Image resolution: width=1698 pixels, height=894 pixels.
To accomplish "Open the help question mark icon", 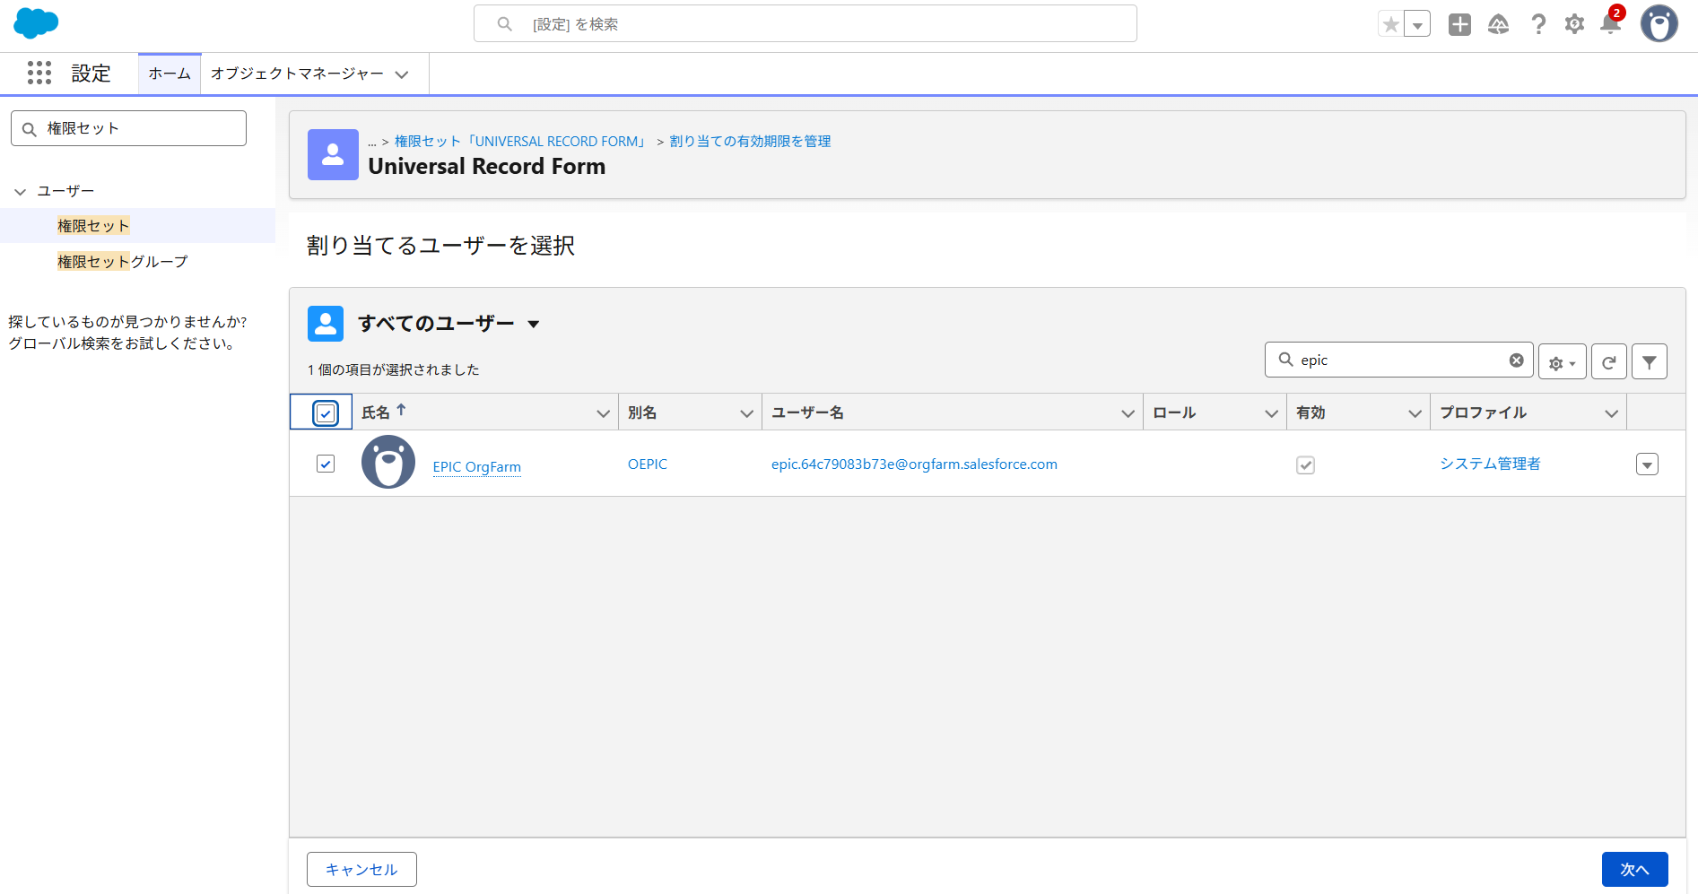I will pos(1538,24).
